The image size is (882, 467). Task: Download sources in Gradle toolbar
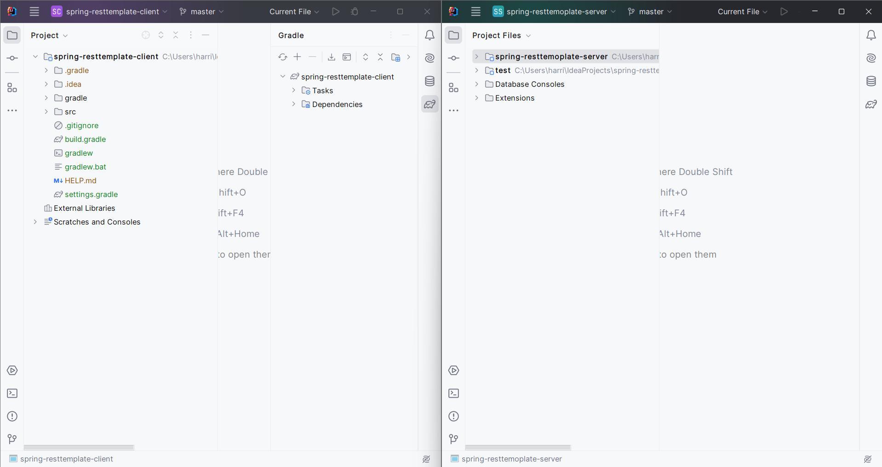click(x=332, y=57)
